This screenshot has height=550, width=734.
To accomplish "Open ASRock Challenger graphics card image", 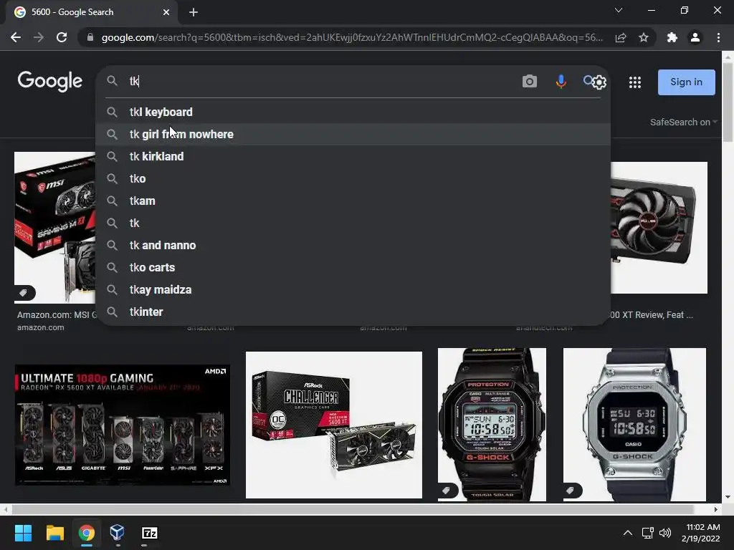I will point(334,425).
